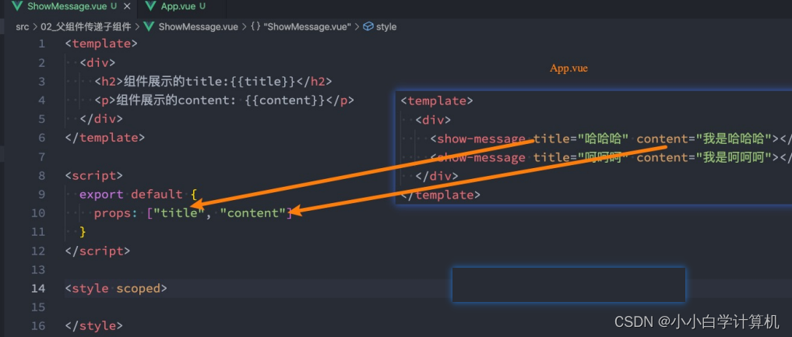Viewport: 792px width, 337px height.
Task: Open the src breadcrumb segment
Action: coord(23,26)
